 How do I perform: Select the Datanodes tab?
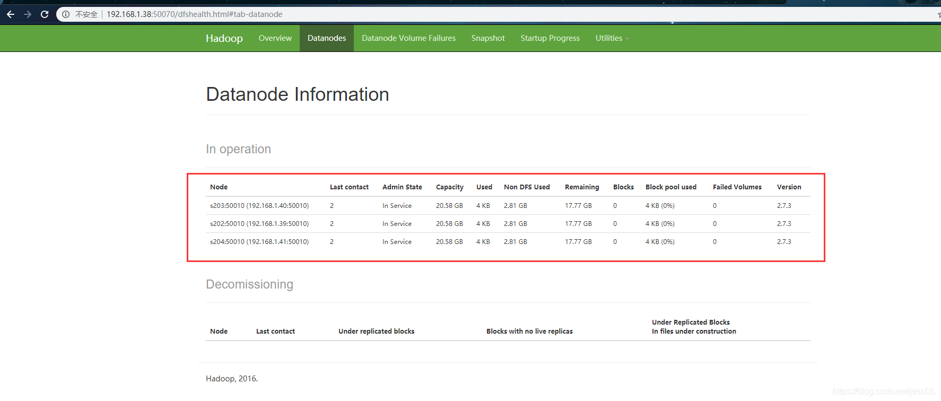tap(327, 38)
